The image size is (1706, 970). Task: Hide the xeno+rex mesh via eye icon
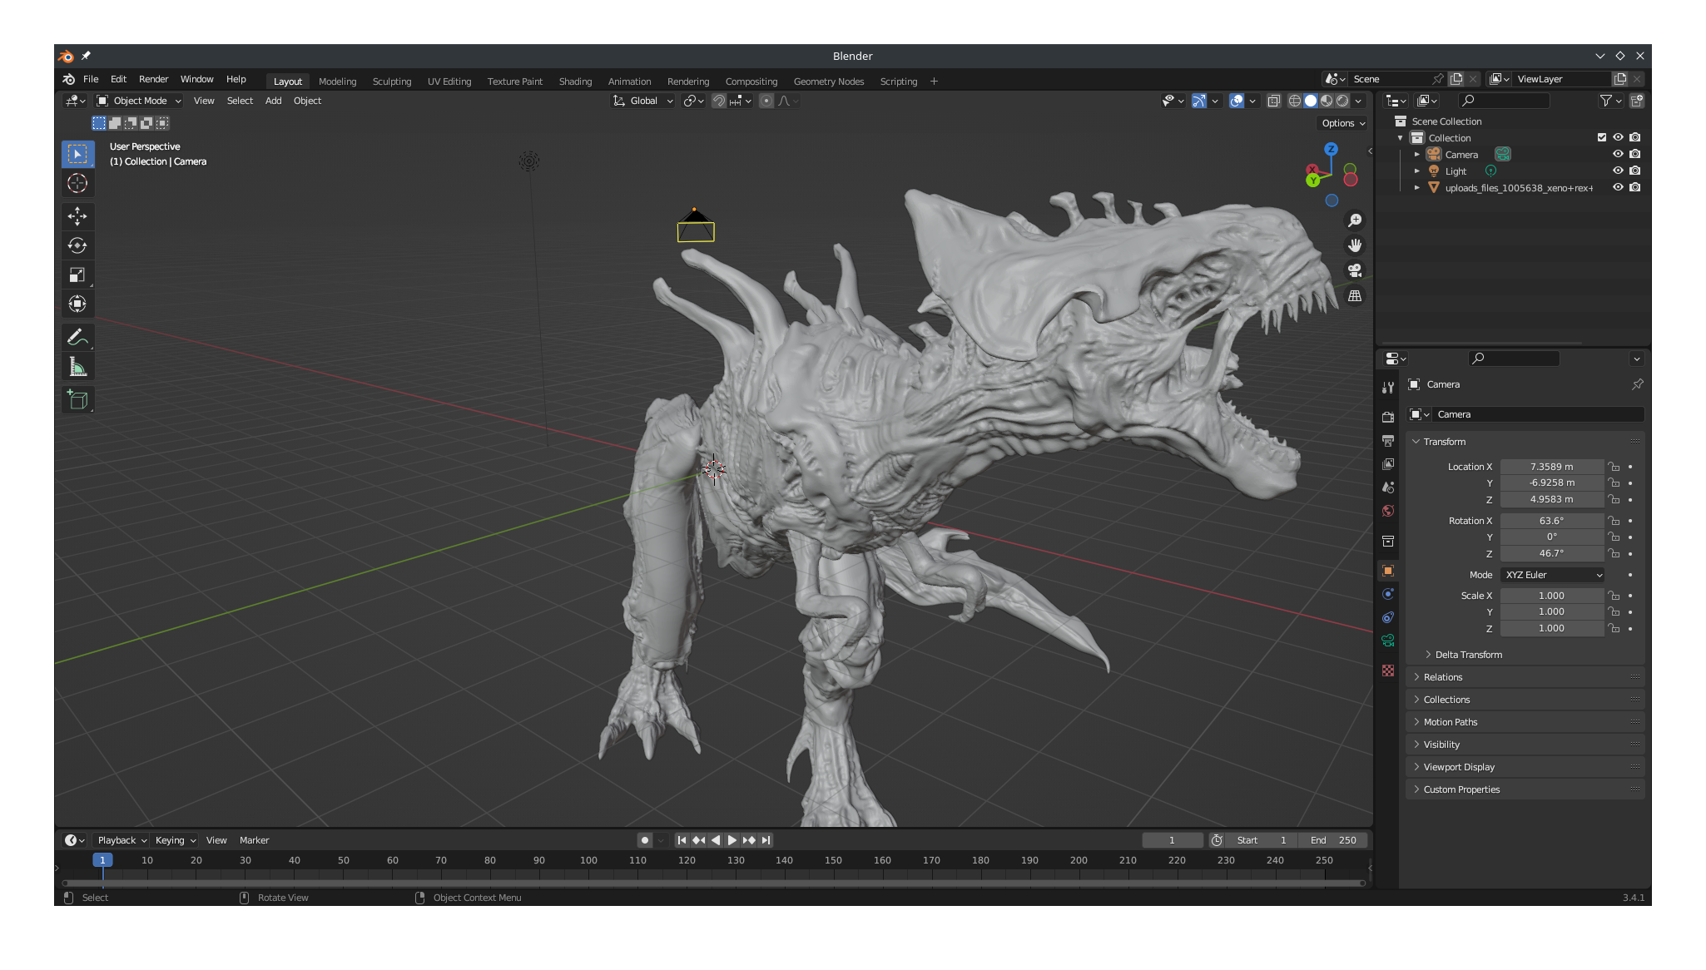tap(1618, 187)
